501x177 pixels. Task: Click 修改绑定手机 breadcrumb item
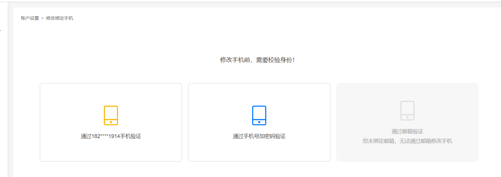(x=59, y=18)
